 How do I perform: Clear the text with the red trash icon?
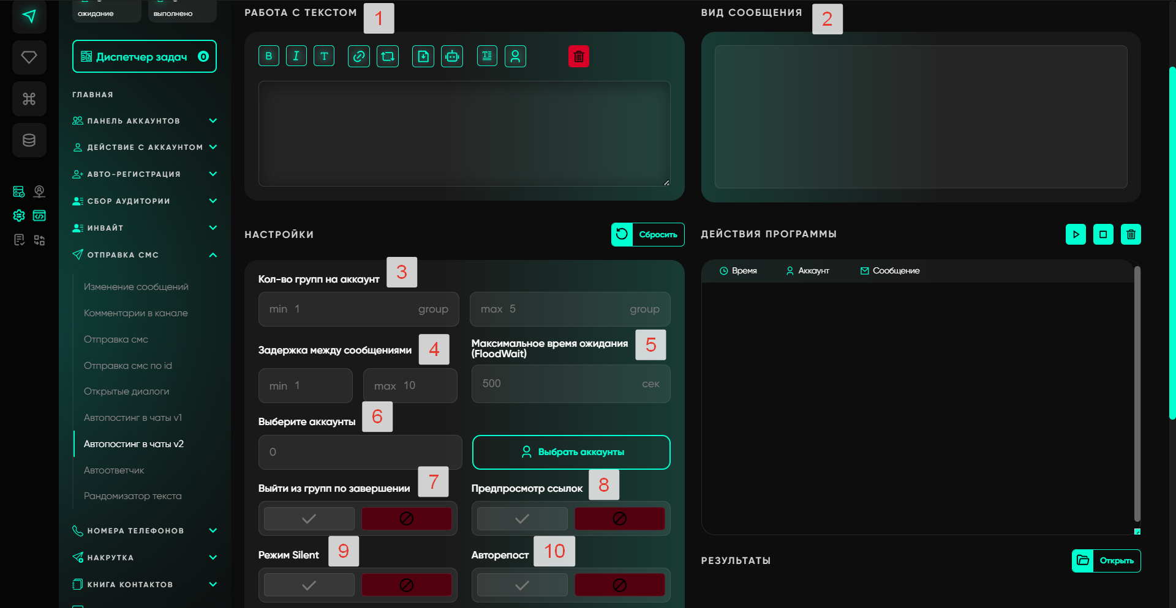coord(578,56)
